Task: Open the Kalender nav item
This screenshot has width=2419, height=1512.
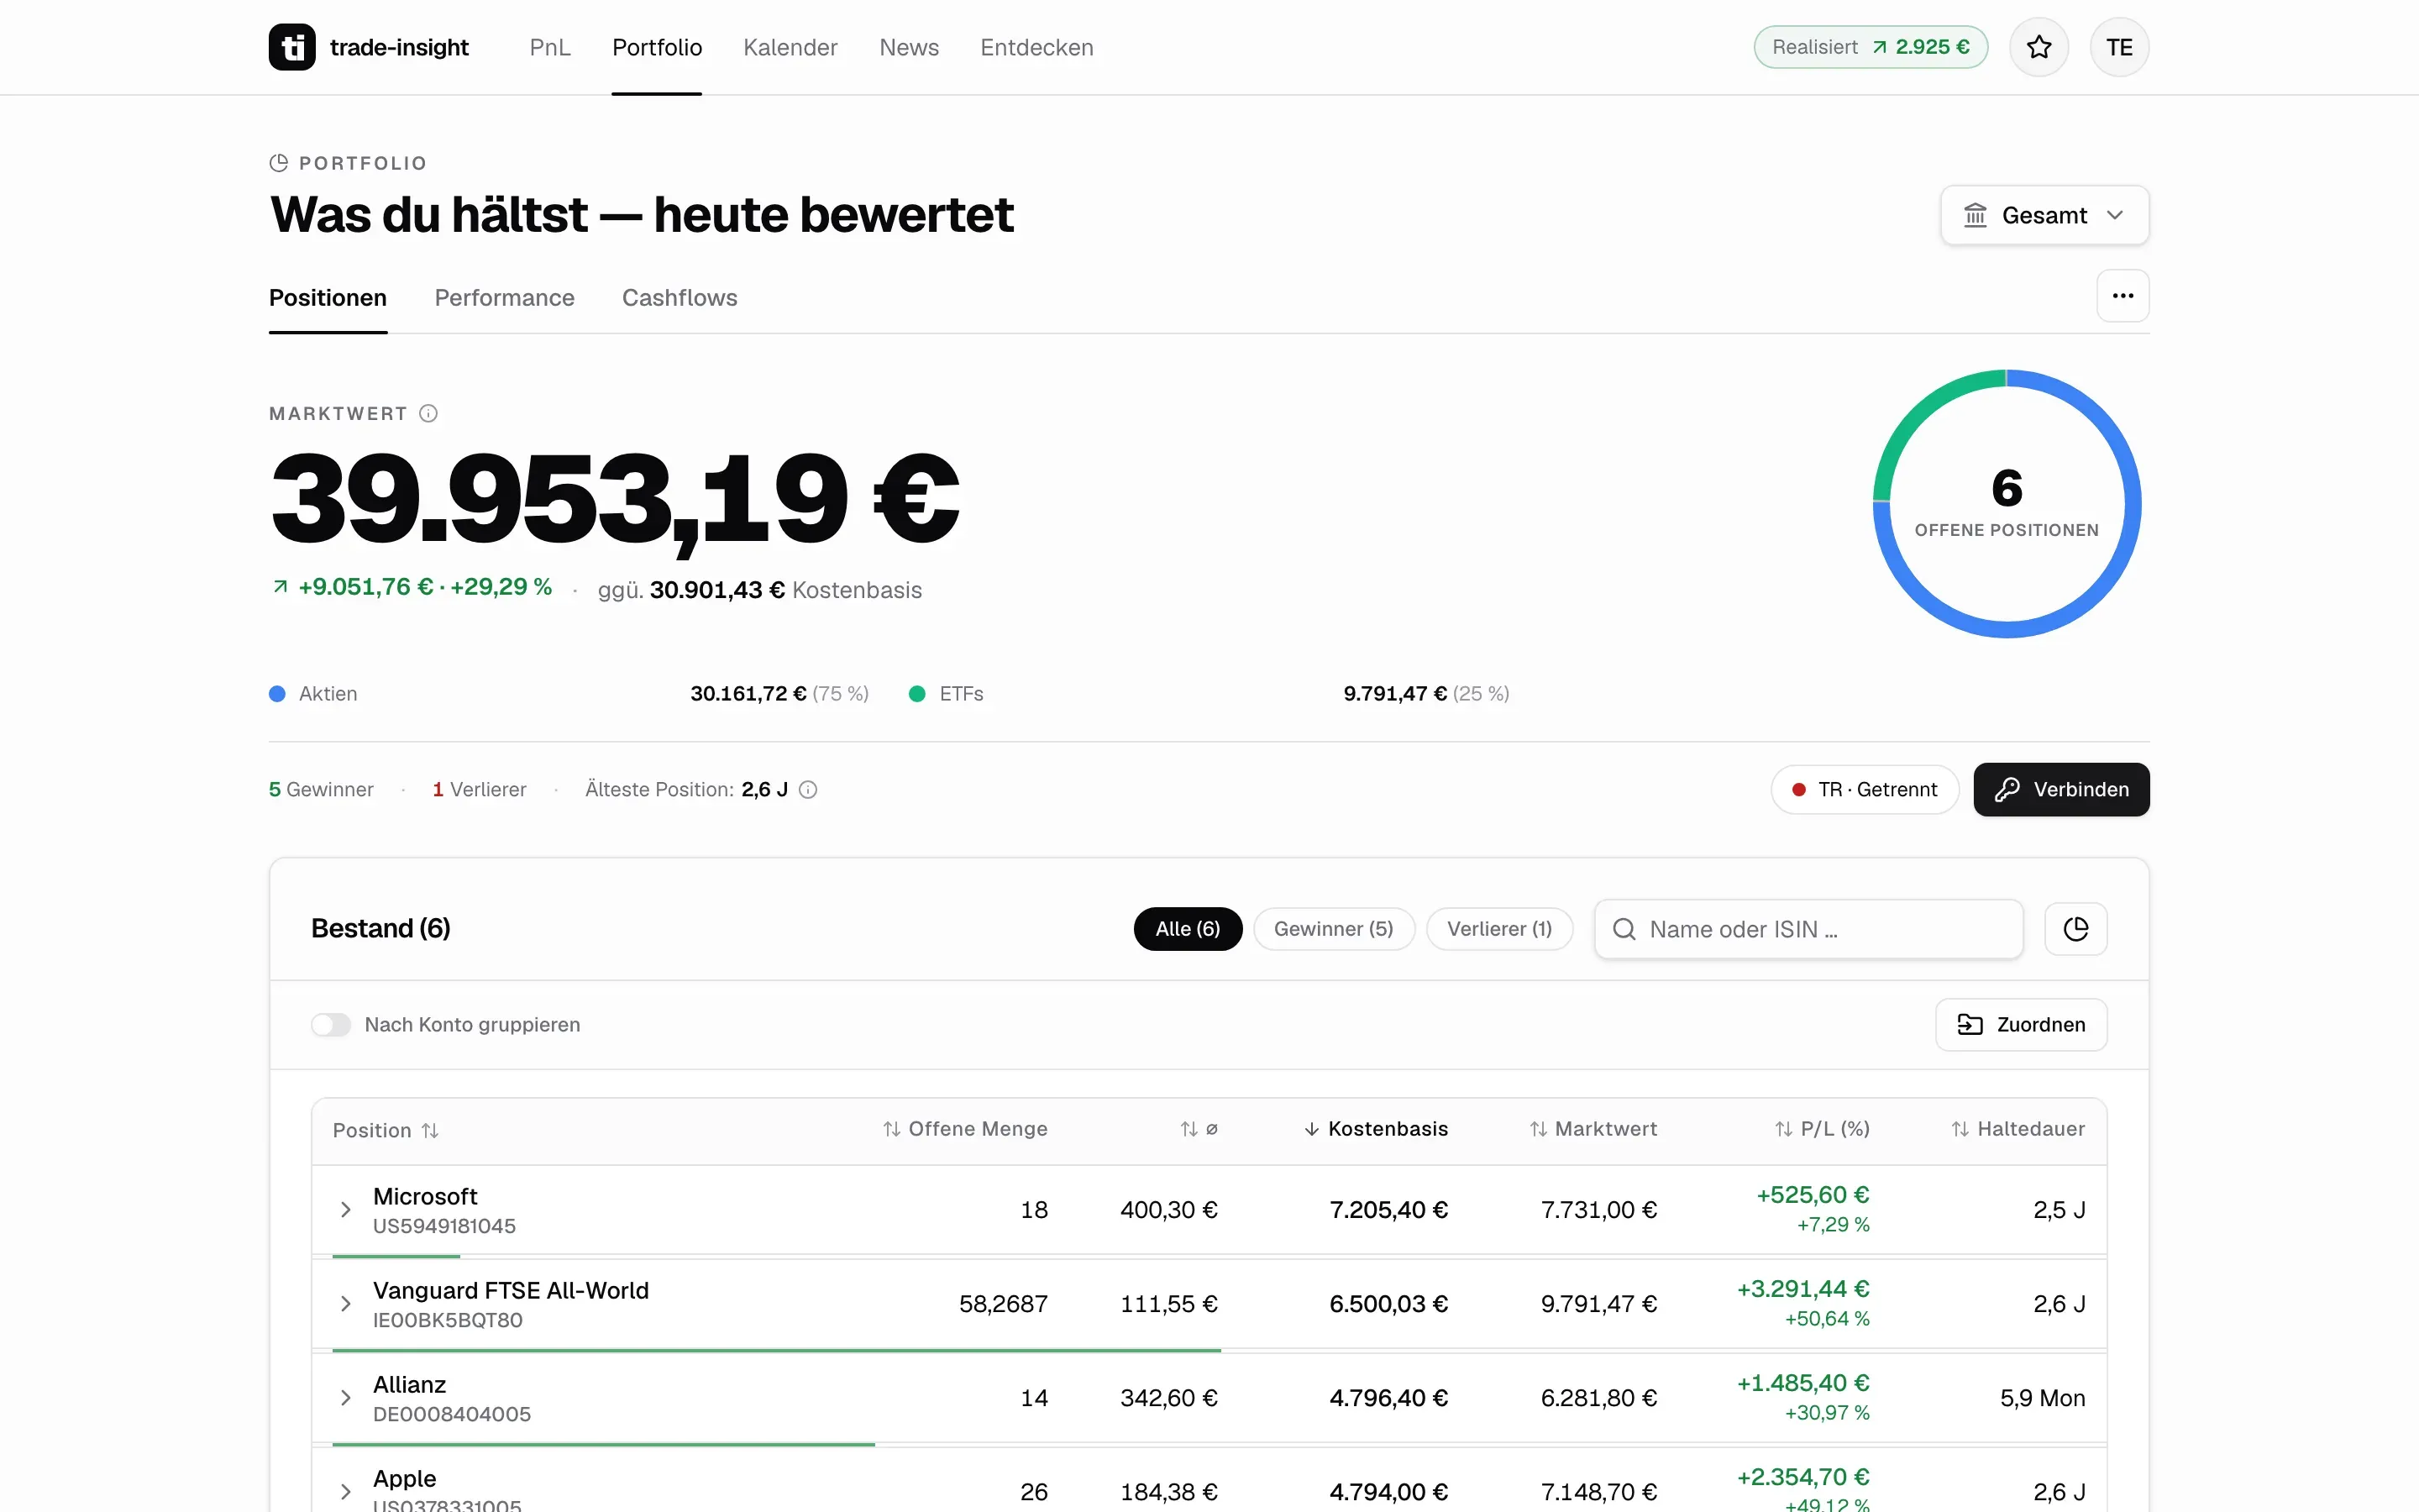Action: click(x=790, y=47)
